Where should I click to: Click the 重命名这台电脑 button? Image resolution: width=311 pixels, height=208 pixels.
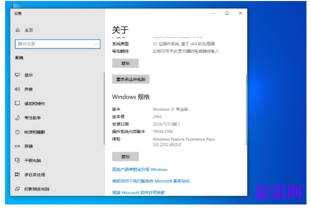click(131, 79)
